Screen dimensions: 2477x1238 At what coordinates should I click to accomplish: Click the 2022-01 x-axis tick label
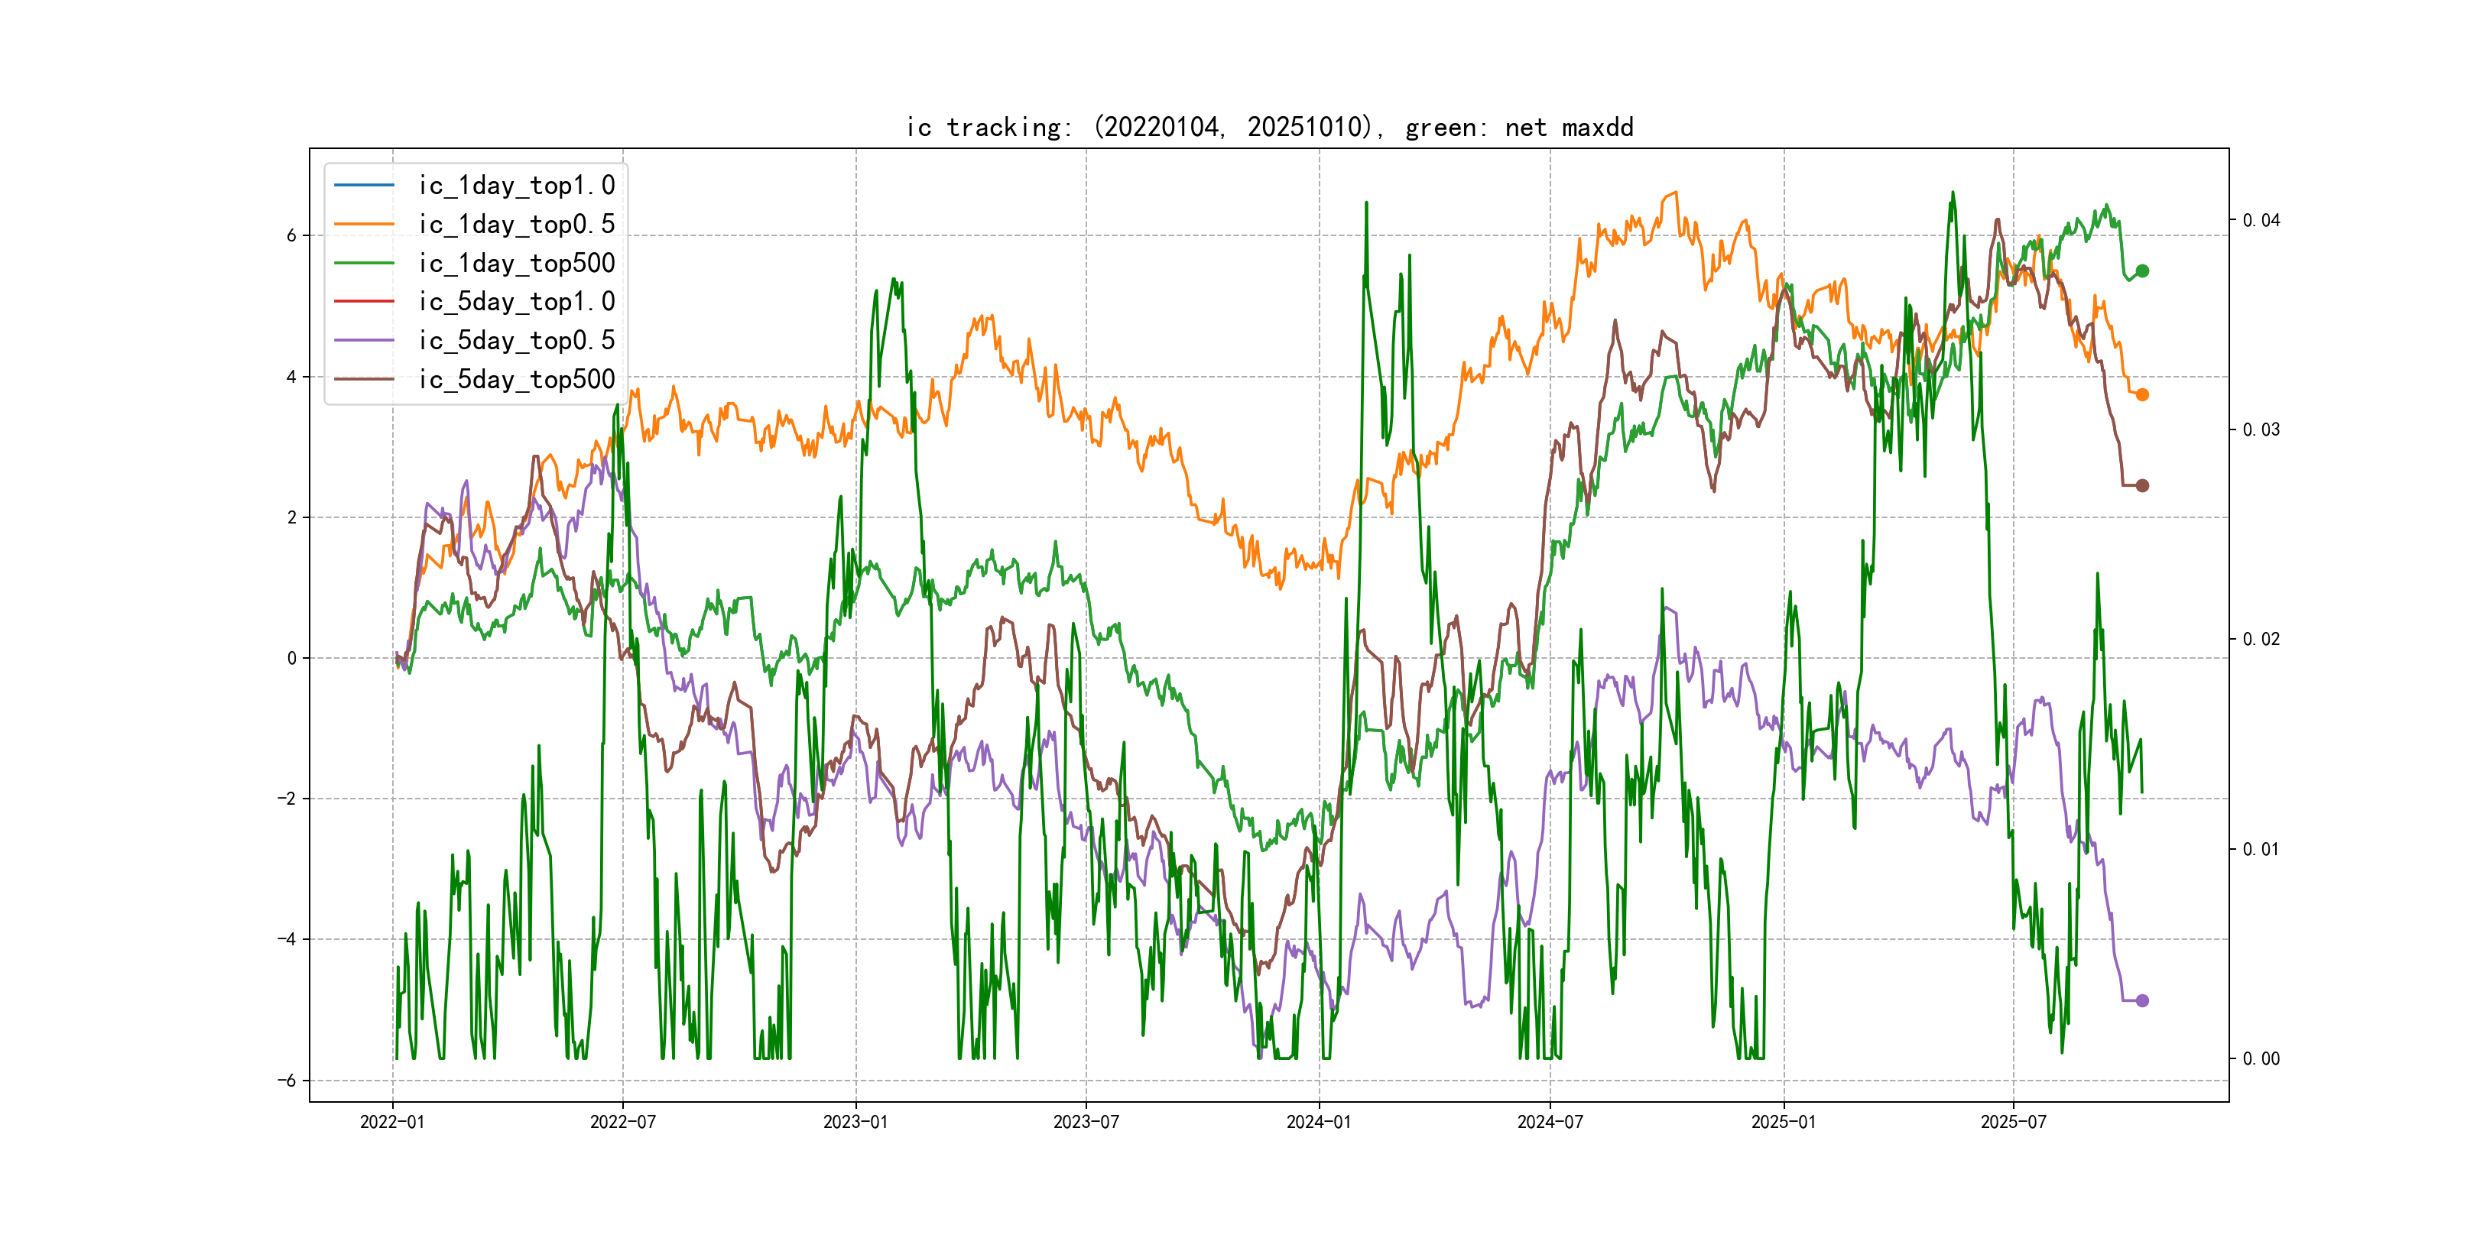coord(392,1122)
